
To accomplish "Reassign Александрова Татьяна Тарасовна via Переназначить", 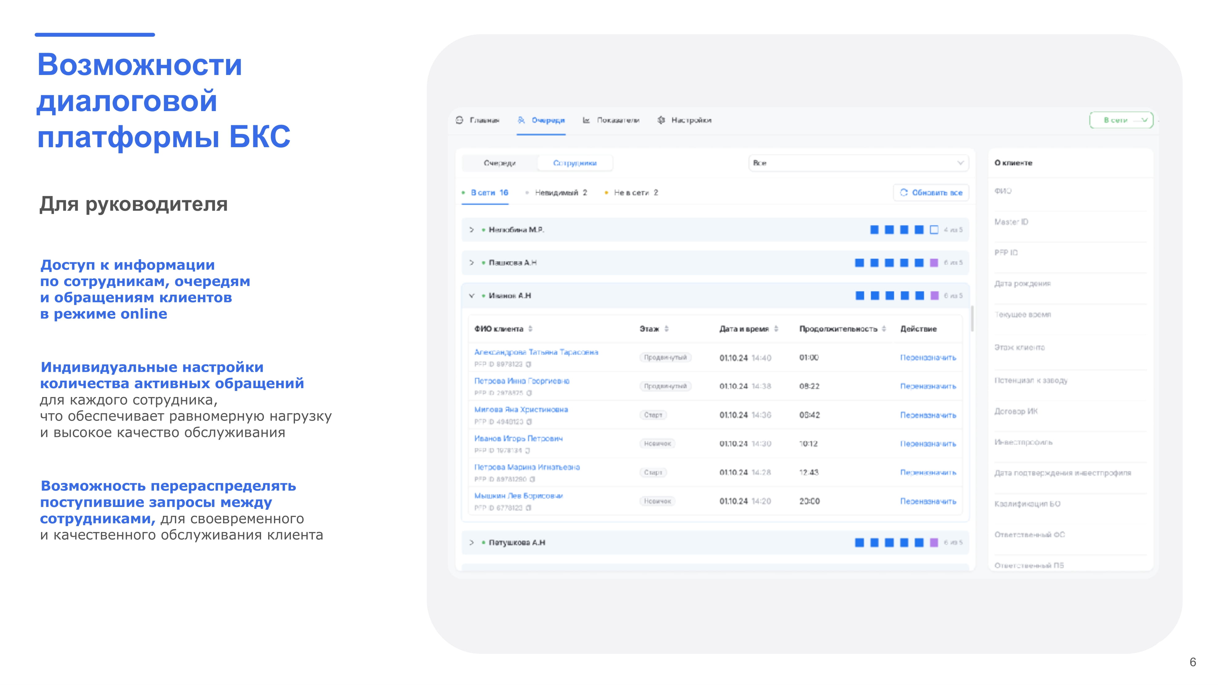I will [x=928, y=358].
